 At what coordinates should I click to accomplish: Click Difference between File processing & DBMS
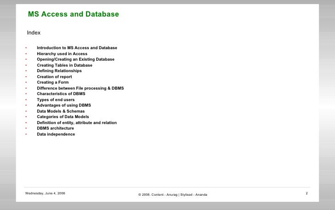tap(80, 88)
